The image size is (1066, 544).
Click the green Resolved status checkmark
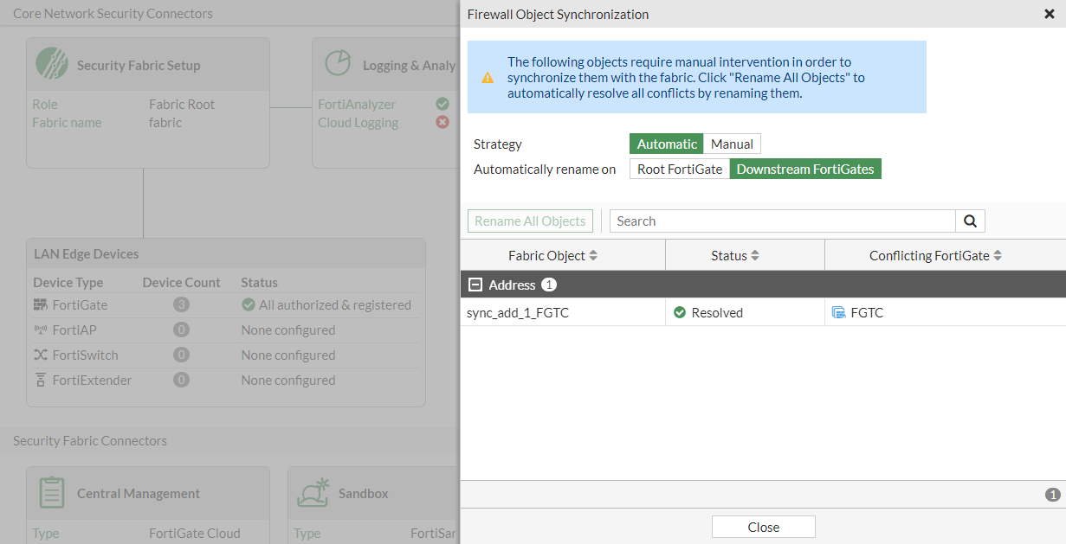(680, 313)
